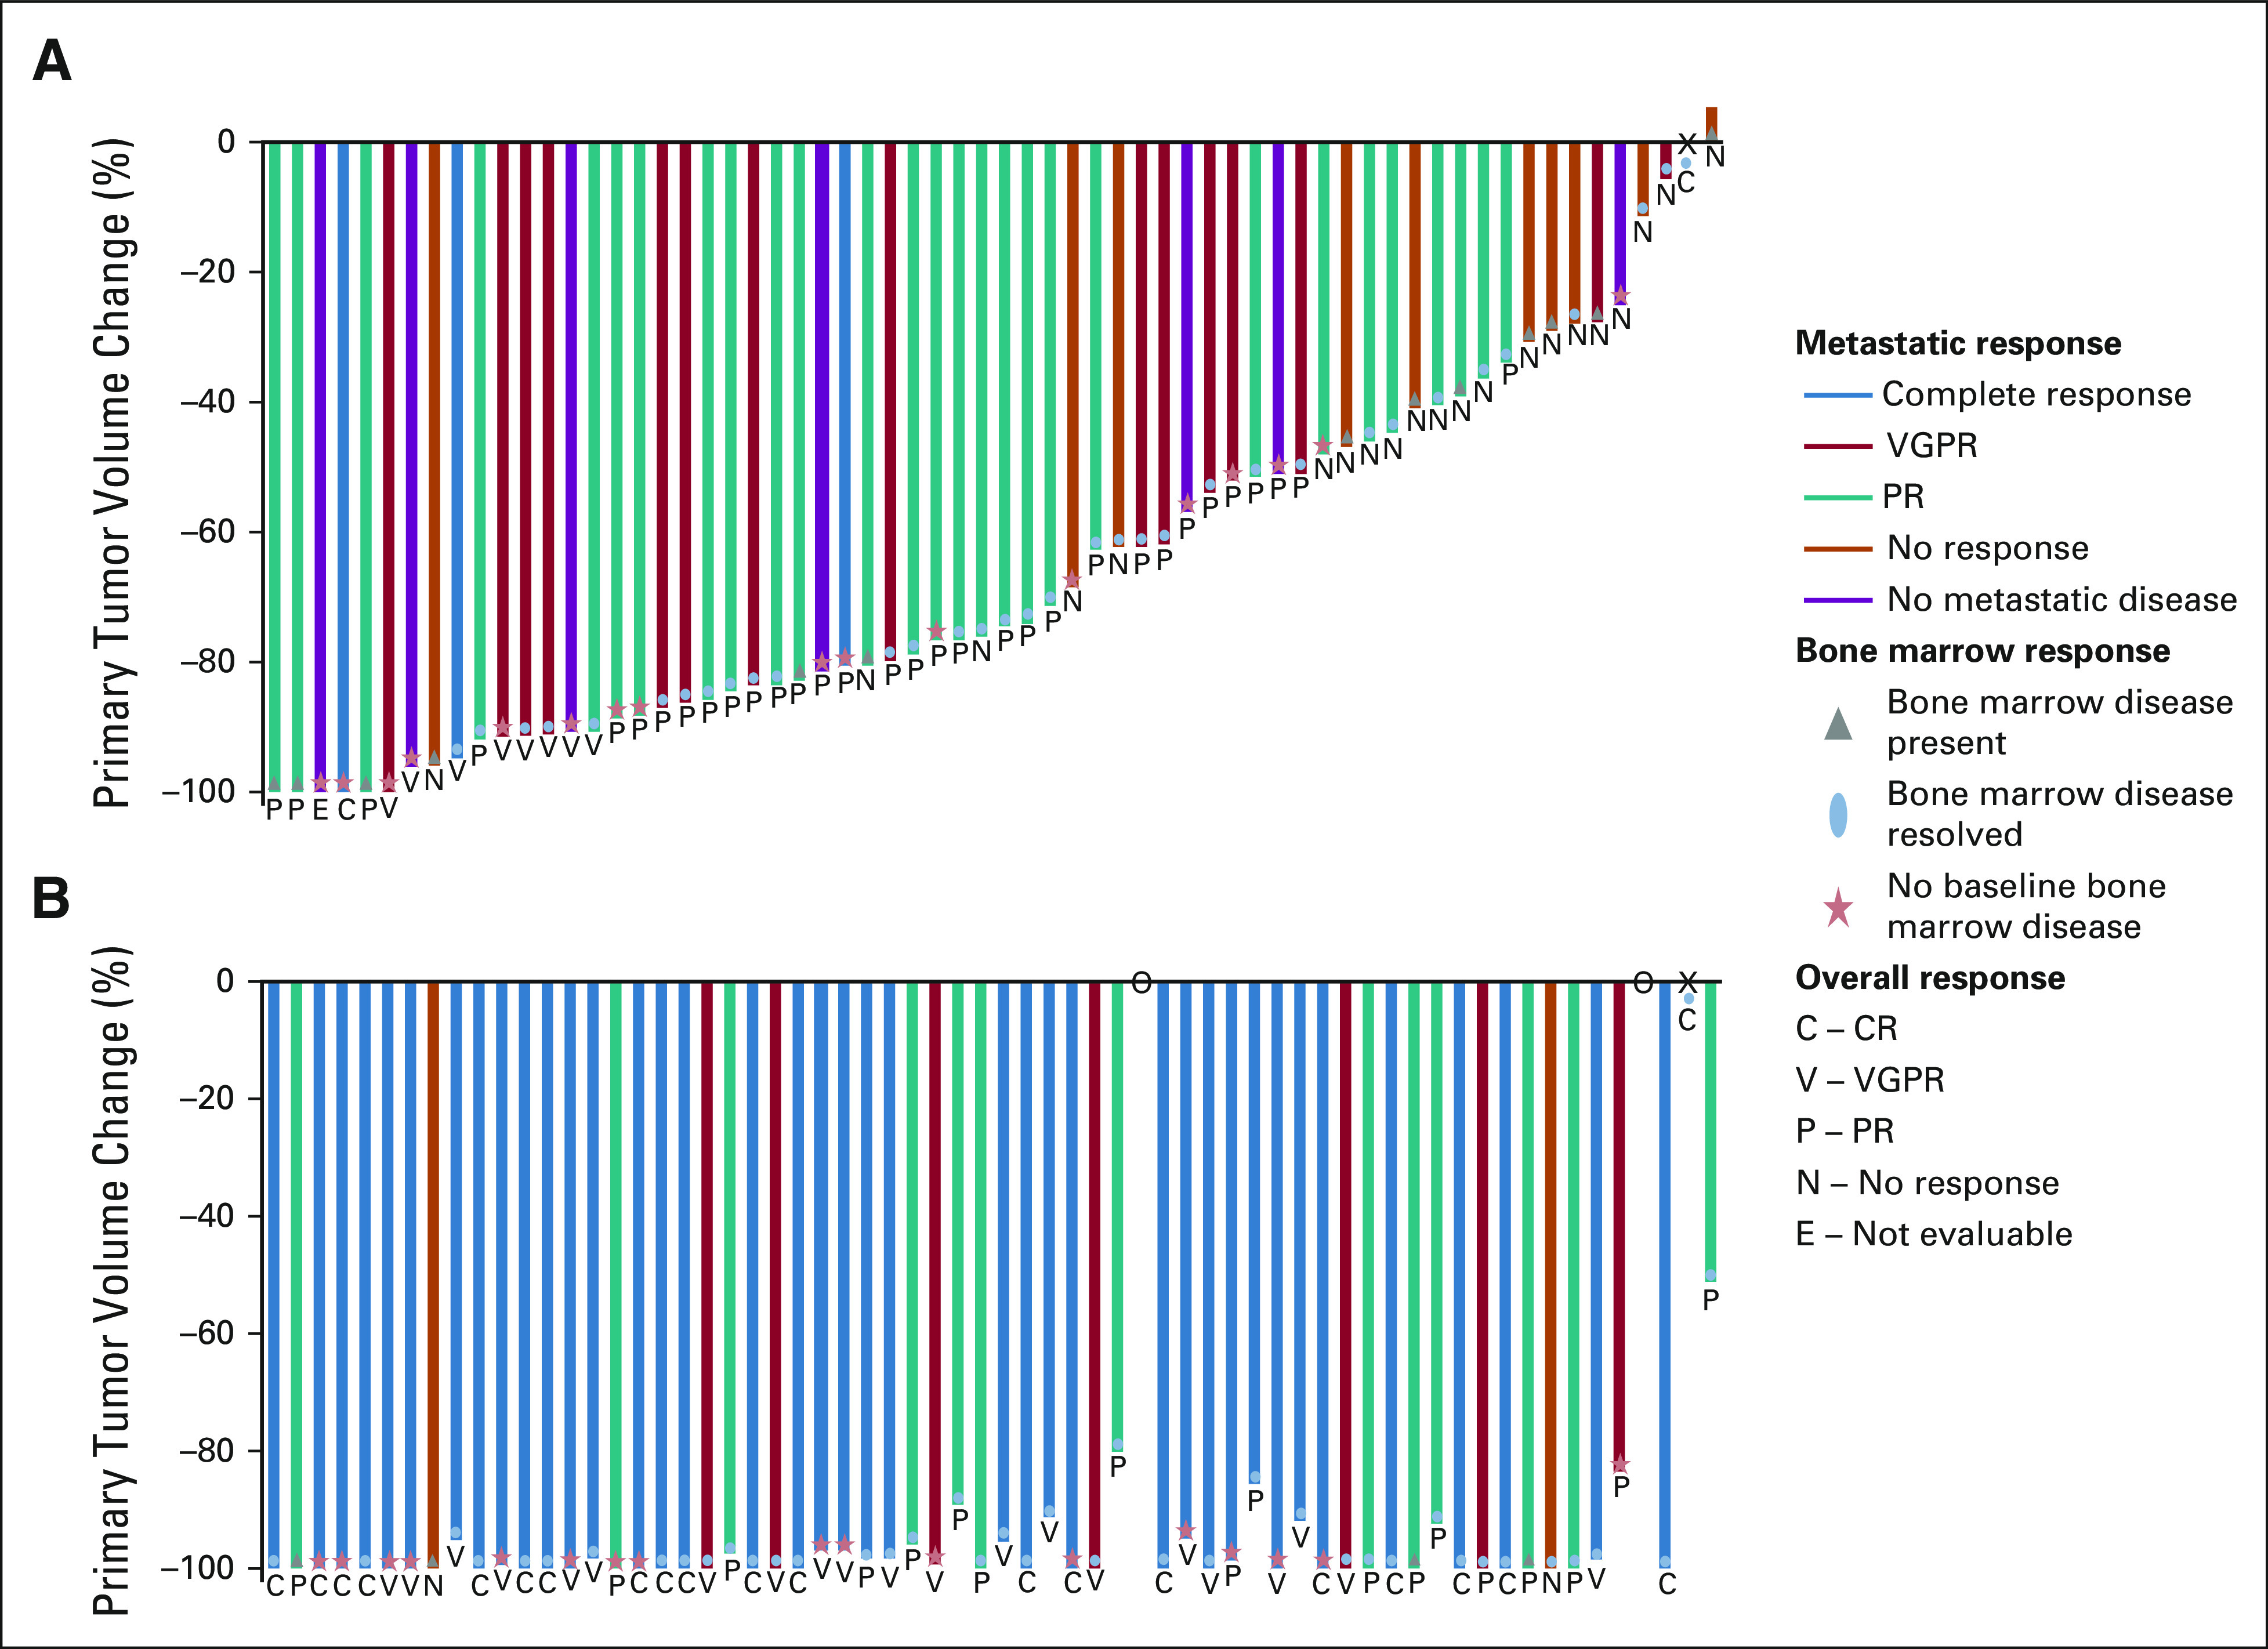Click the purple No metastatic disease legend line
Image resolution: width=2268 pixels, height=1649 pixels.
(1838, 600)
